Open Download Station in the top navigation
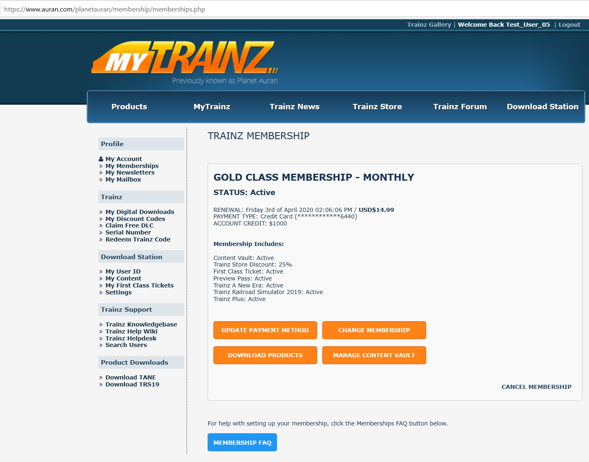Image resolution: width=589 pixels, height=462 pixels. [x=543, y=107]
